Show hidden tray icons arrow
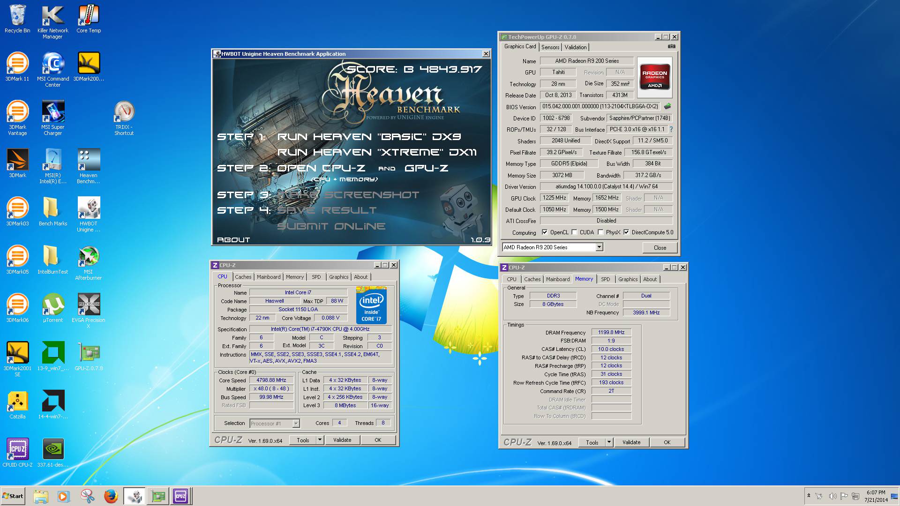The height and width of the screenshot is (506, 900). (x=809, y=496)
